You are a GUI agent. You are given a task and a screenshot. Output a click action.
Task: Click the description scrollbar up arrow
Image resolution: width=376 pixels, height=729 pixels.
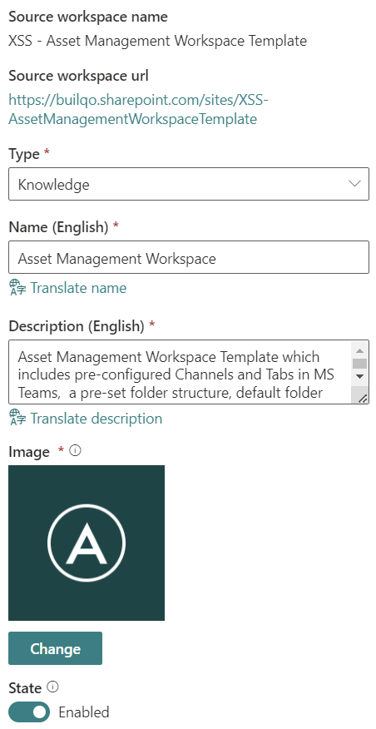(x=359, y=350)
